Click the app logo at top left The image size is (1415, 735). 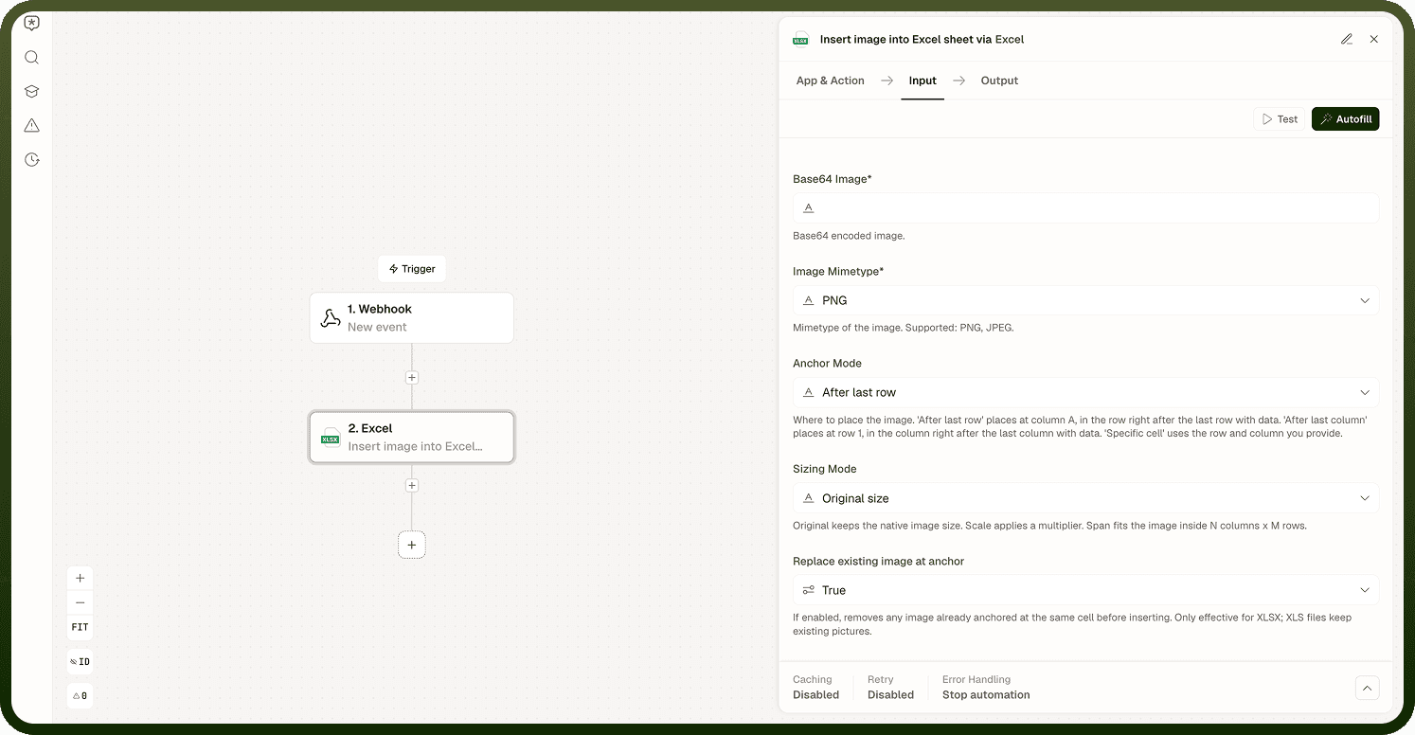point(31,24)
